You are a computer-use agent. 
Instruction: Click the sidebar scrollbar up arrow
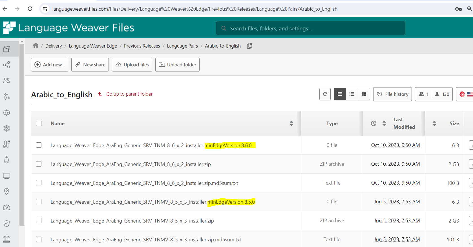pos(22,41)
